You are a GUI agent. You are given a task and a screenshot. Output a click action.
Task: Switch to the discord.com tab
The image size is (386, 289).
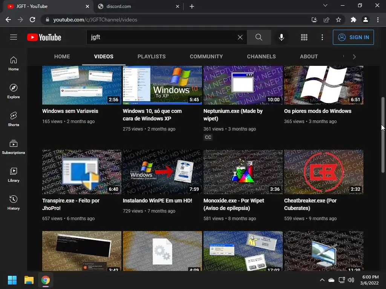click(139, 6)
